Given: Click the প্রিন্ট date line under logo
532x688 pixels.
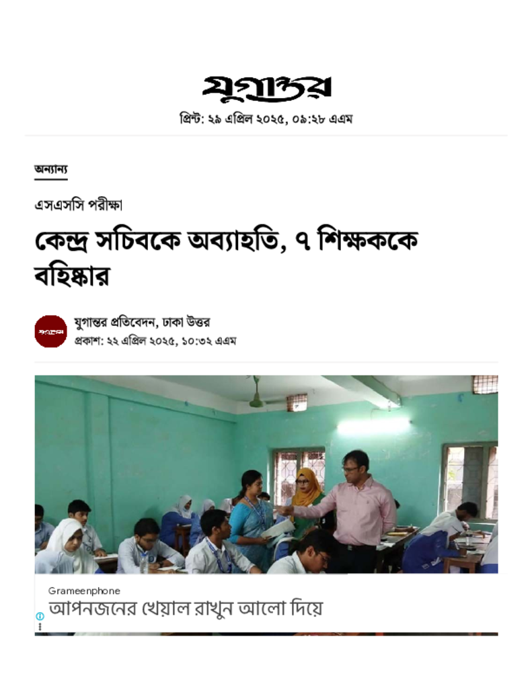Looking at the screenshot, I should pyautogui.click(x=266, y=118).
